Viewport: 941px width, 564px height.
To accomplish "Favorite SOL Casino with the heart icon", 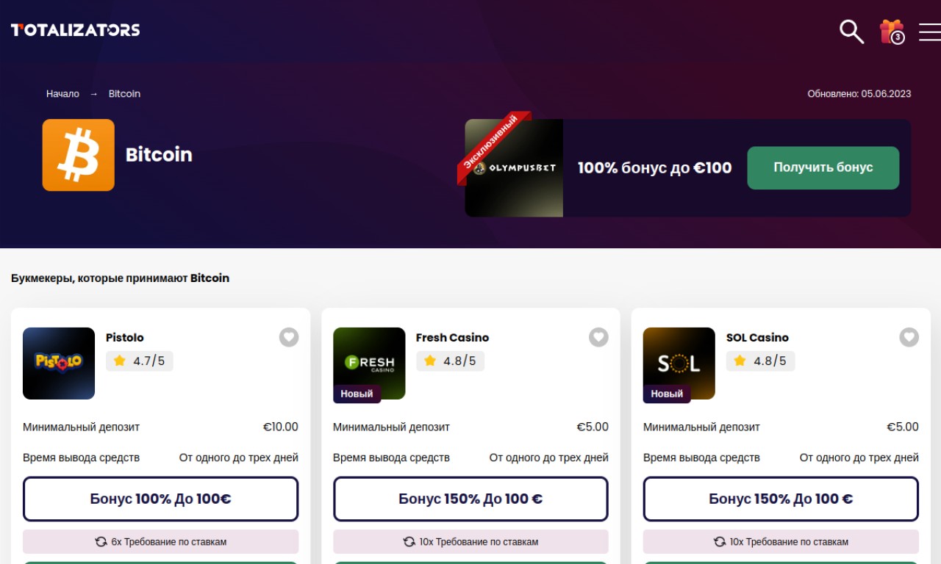I will point(909,337).
